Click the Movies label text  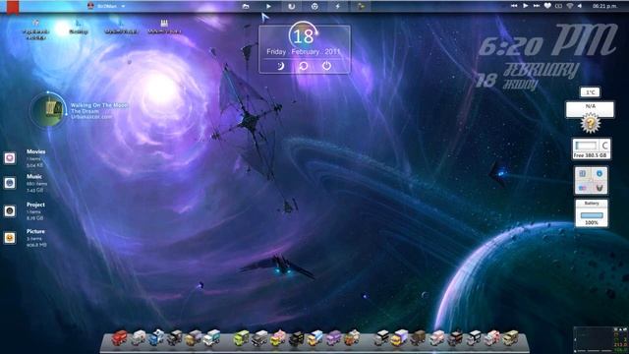36,151
